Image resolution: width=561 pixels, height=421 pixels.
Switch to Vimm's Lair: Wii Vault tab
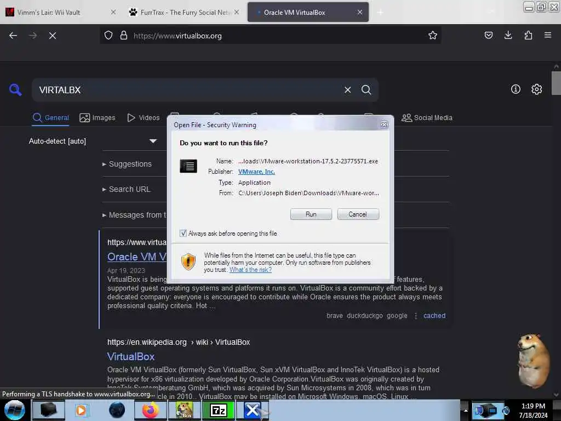coord(49,12)
